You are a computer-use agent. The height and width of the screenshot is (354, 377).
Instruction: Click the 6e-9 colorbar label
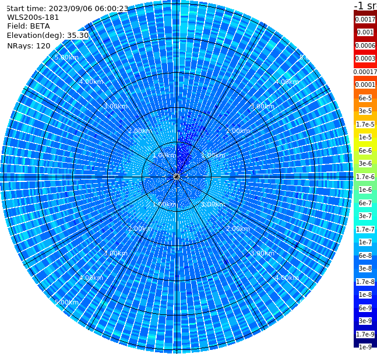pos(365,308)
